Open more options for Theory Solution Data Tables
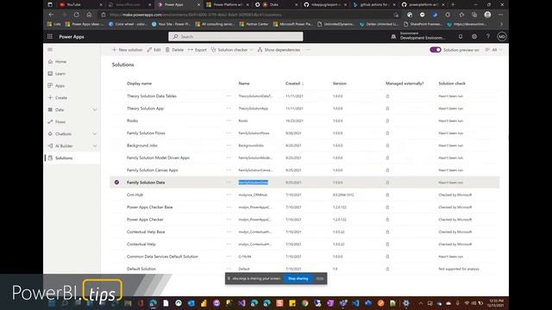Screen dimensions: 552x310 pyautogui.click(x=229, y=96)
